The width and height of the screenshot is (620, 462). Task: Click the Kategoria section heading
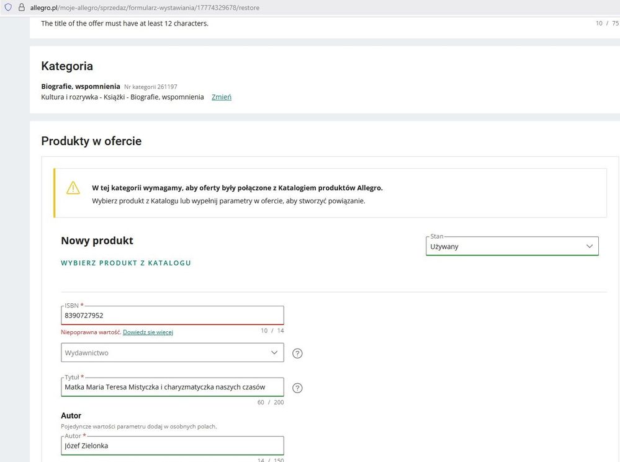(x=67, y=66)
